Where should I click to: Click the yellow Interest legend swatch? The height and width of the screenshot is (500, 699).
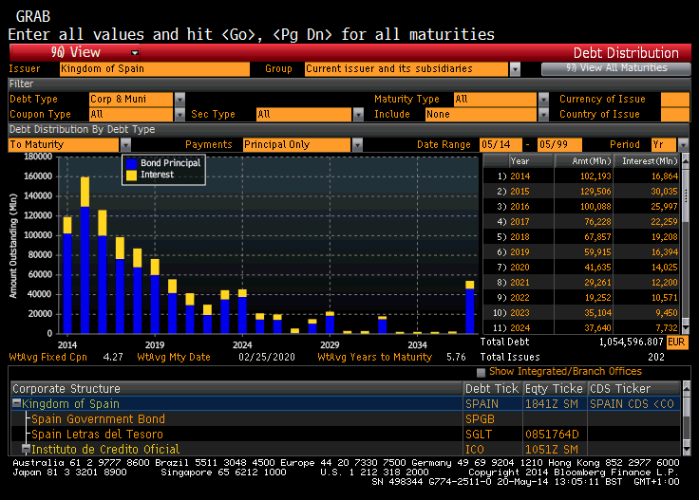click(x=131, y=175)
